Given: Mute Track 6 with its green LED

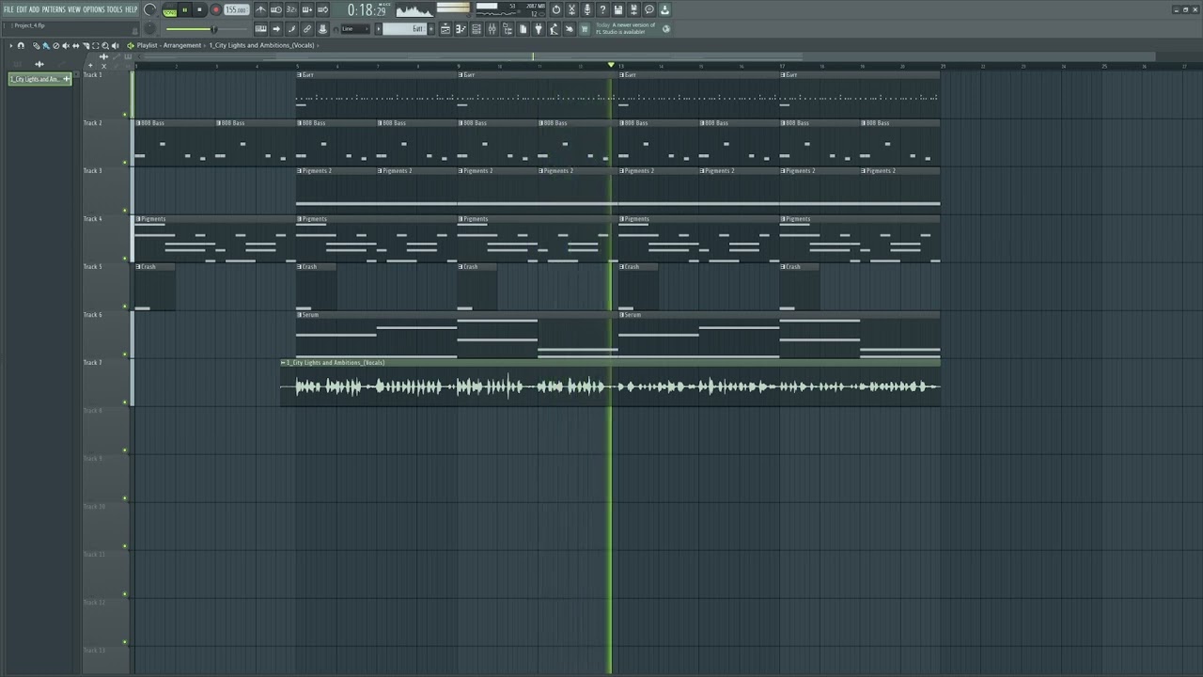Looking at the screenshot, I should click(125, 354).
